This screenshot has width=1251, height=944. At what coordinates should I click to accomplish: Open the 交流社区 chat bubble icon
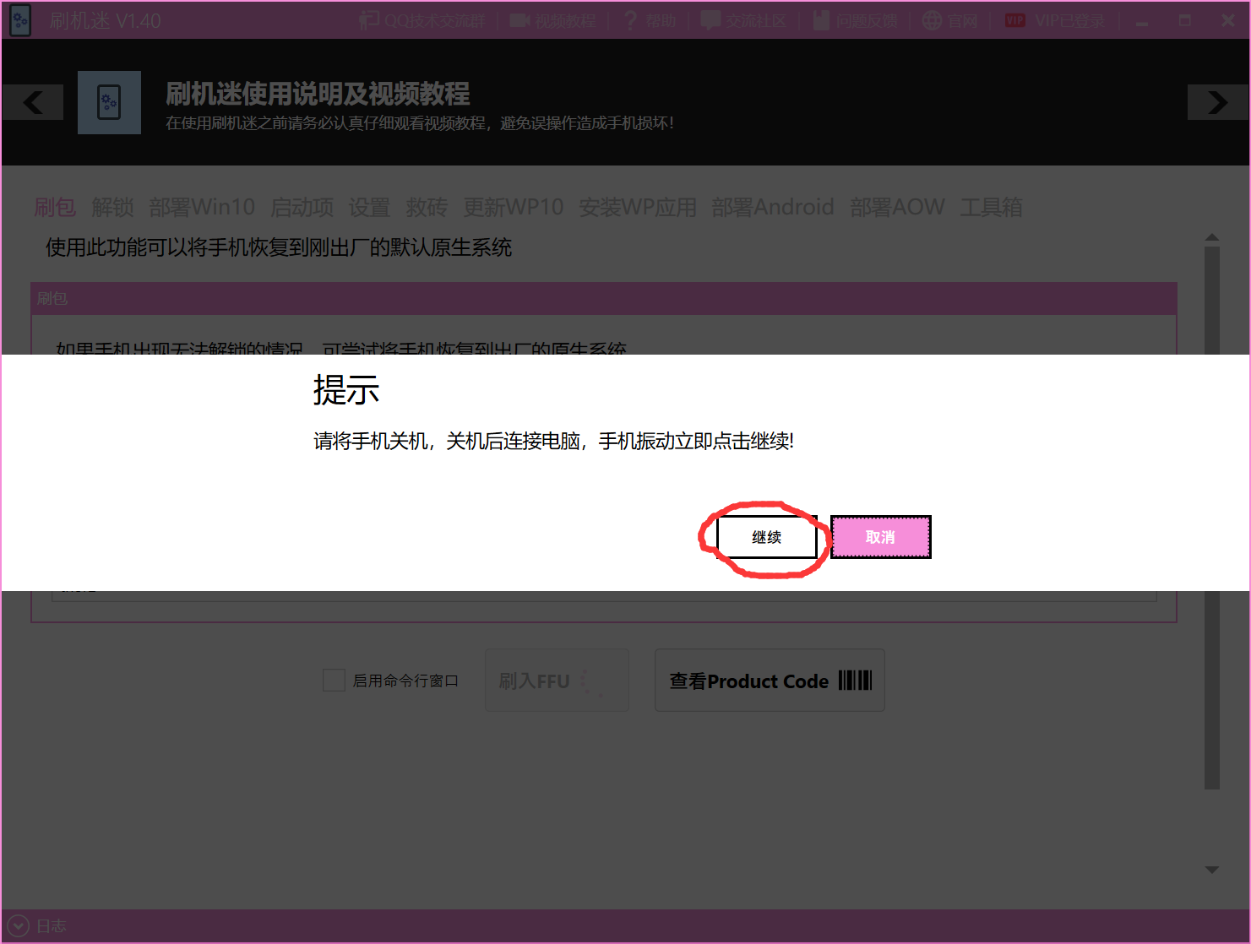click(710, 20)
